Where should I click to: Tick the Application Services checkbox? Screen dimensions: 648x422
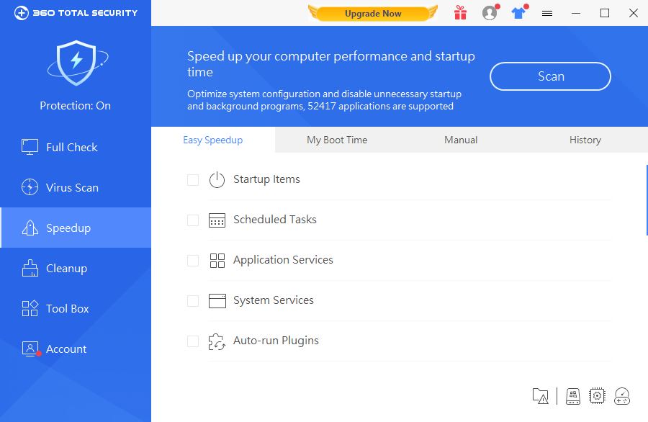(x=193, y=261)
